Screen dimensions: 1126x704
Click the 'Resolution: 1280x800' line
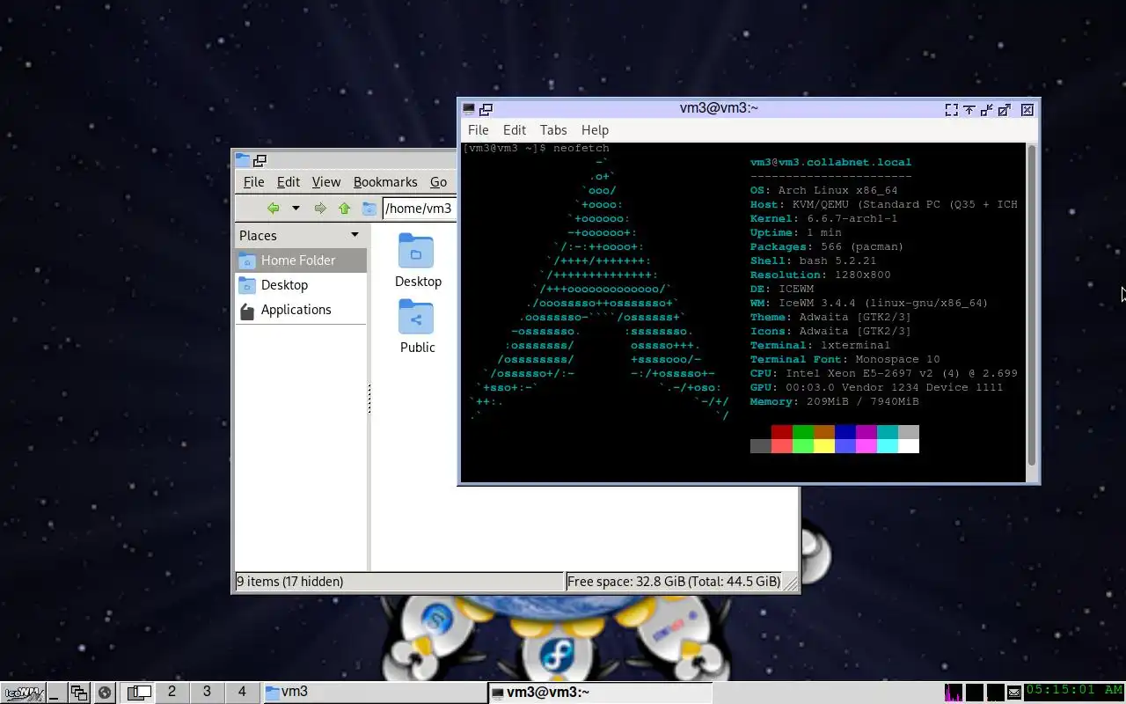[820, 275]
